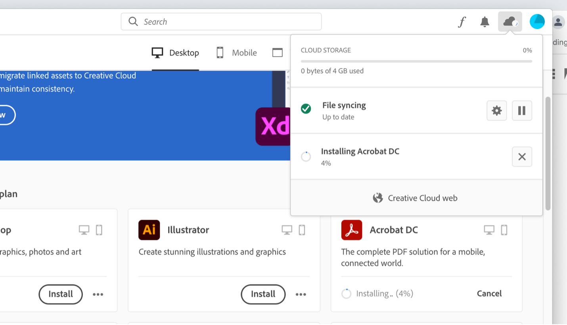
Task: Click the vertical scrollbar of apps list
Action: point(548,154)
